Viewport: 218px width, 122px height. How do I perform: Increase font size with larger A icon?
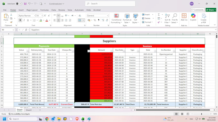[x=45, y=16]
